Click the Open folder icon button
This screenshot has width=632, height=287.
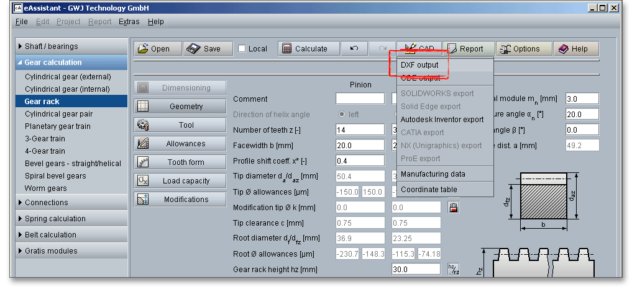153,49
